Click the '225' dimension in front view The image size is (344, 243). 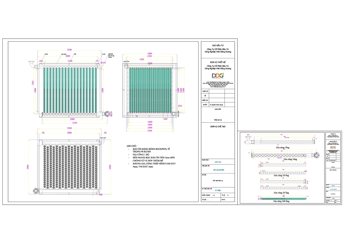(x=41, y=61)
